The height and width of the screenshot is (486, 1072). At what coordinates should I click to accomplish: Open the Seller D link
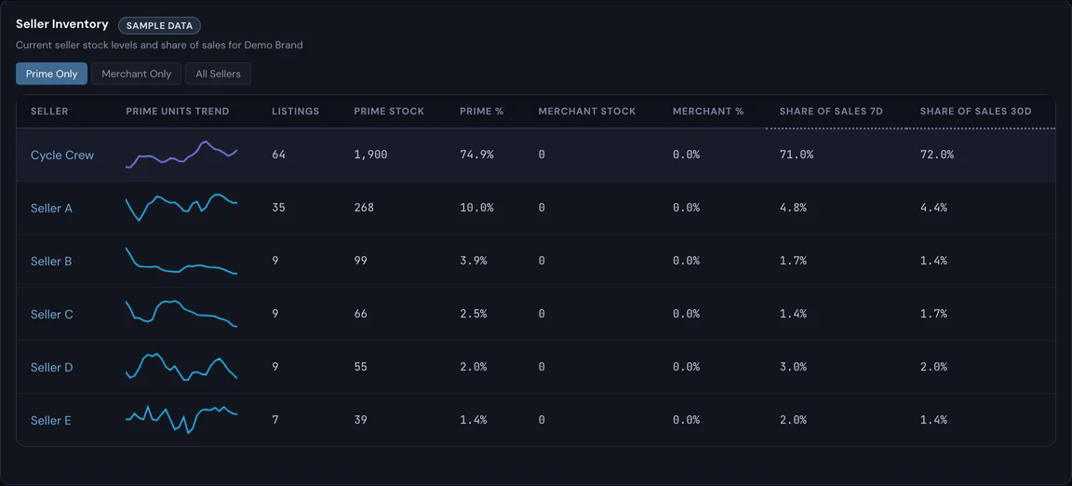click(x=52, y=367)
